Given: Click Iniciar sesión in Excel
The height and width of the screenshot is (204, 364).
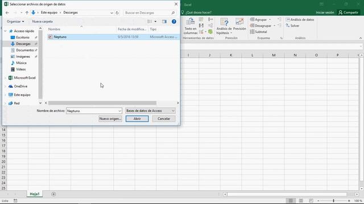Looking at the screenshot, I should pos(325,12).
